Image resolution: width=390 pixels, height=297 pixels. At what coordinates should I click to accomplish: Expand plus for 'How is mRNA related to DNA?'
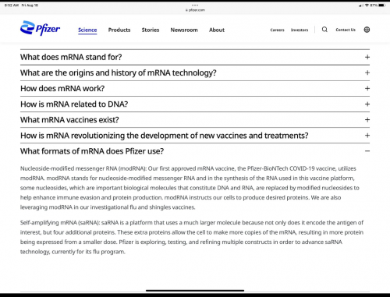click(367, 104)
